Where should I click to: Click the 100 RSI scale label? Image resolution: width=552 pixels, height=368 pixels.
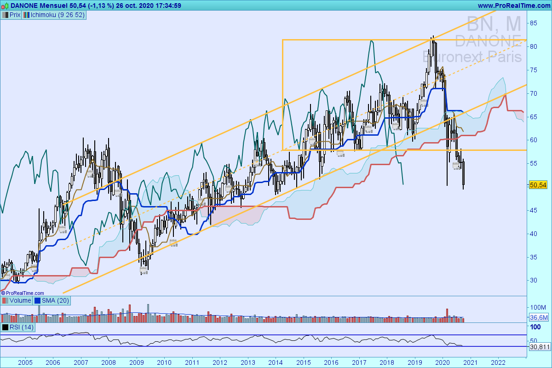coord(535,328)
